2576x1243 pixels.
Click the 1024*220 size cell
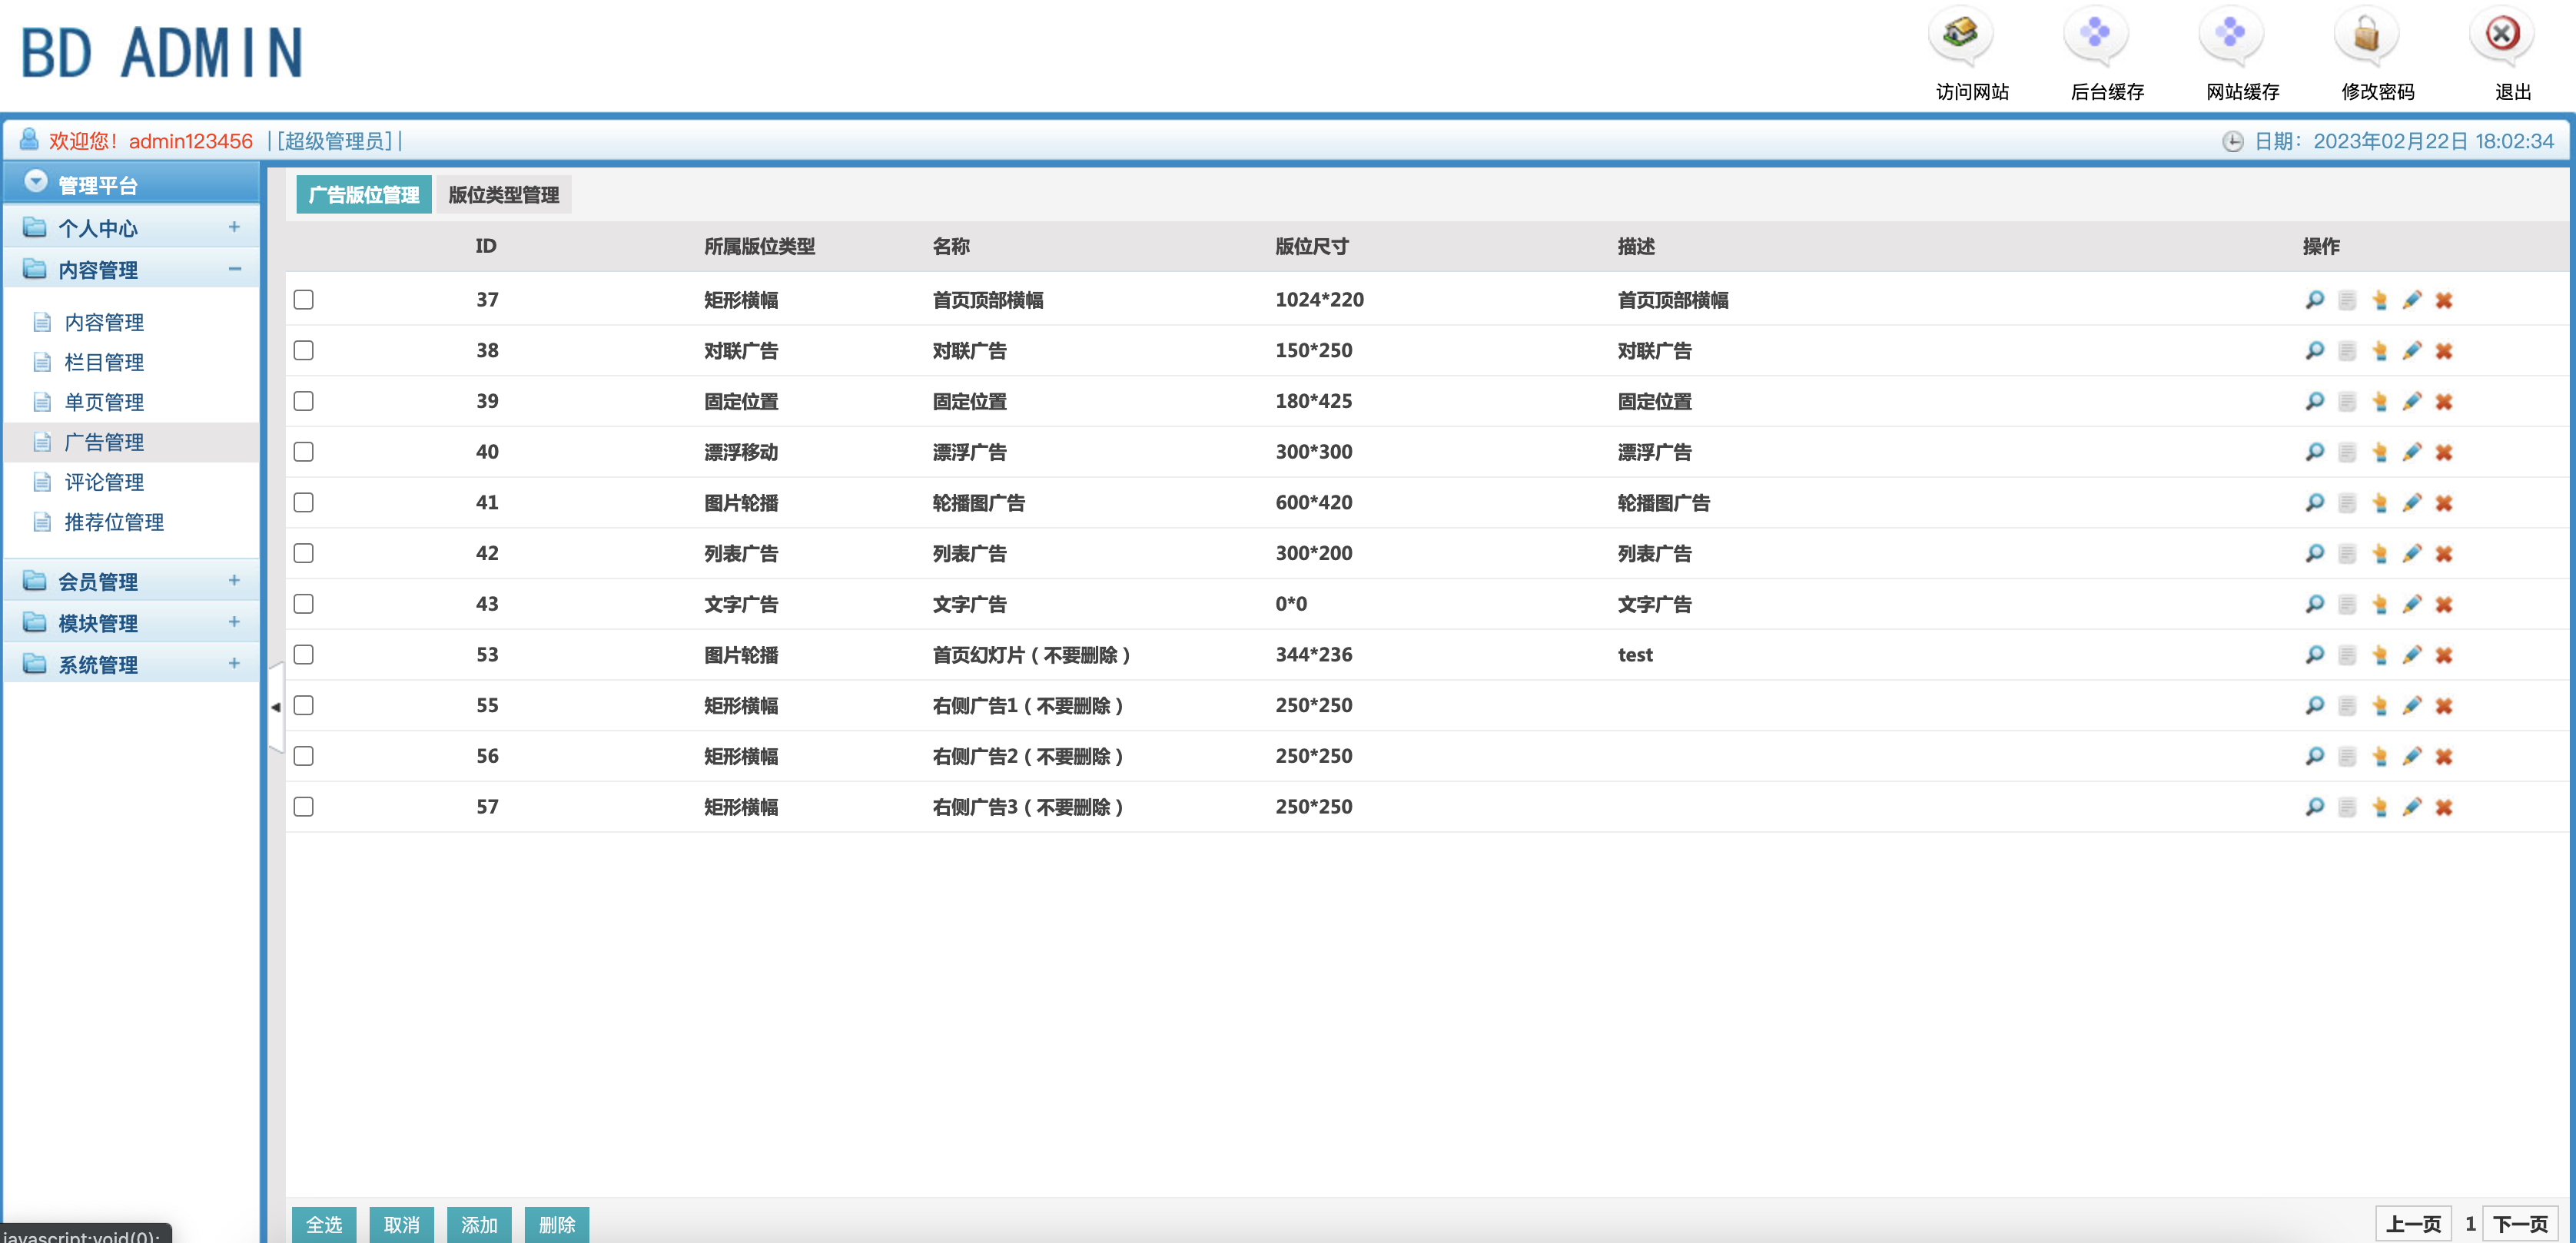[x=1319, y=300]
